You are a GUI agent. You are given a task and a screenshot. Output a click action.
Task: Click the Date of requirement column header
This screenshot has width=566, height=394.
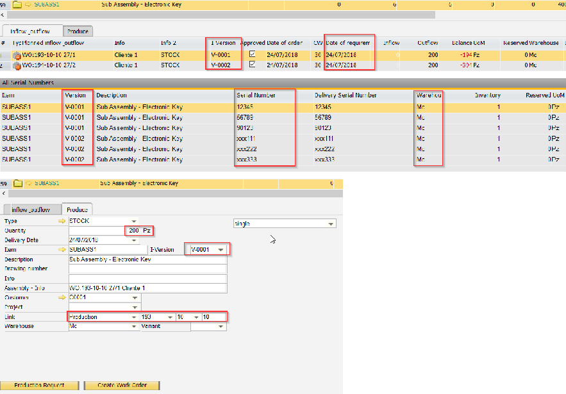pos(348,43)
